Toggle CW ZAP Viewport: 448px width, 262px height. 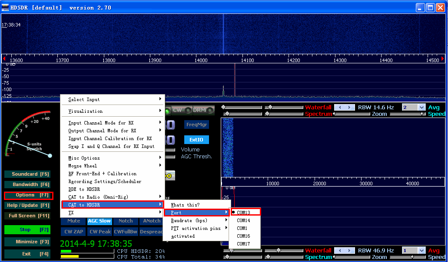(x=73, y=232)
